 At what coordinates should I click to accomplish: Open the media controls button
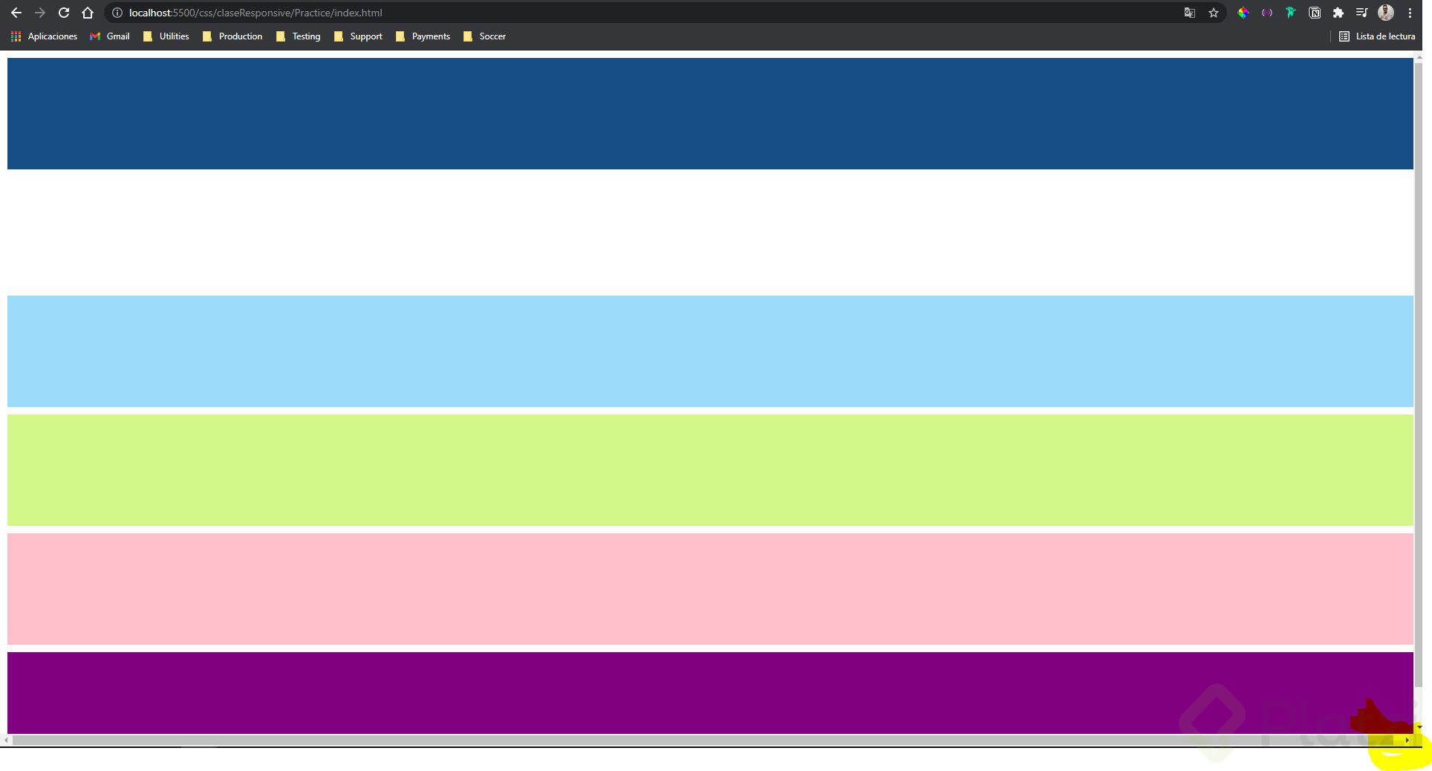1362,13
